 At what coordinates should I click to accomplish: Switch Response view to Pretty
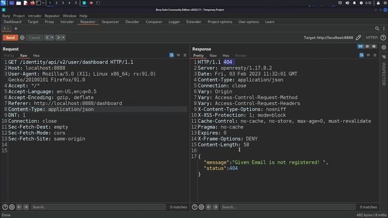[198, 56]
